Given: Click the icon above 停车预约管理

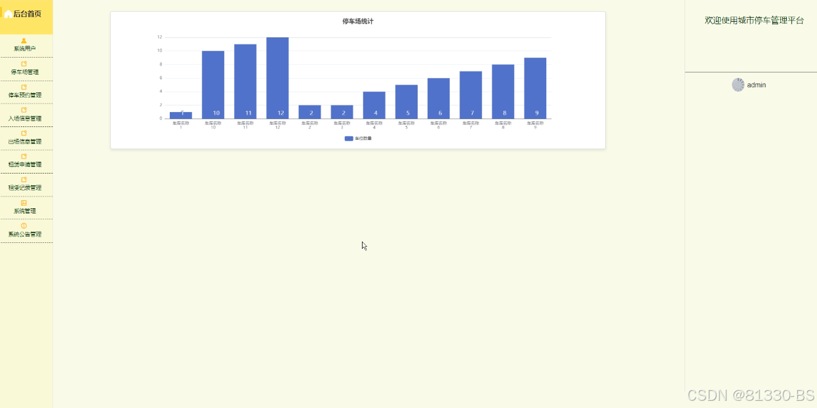Looking at the screenshot, I should click(24, 87).
